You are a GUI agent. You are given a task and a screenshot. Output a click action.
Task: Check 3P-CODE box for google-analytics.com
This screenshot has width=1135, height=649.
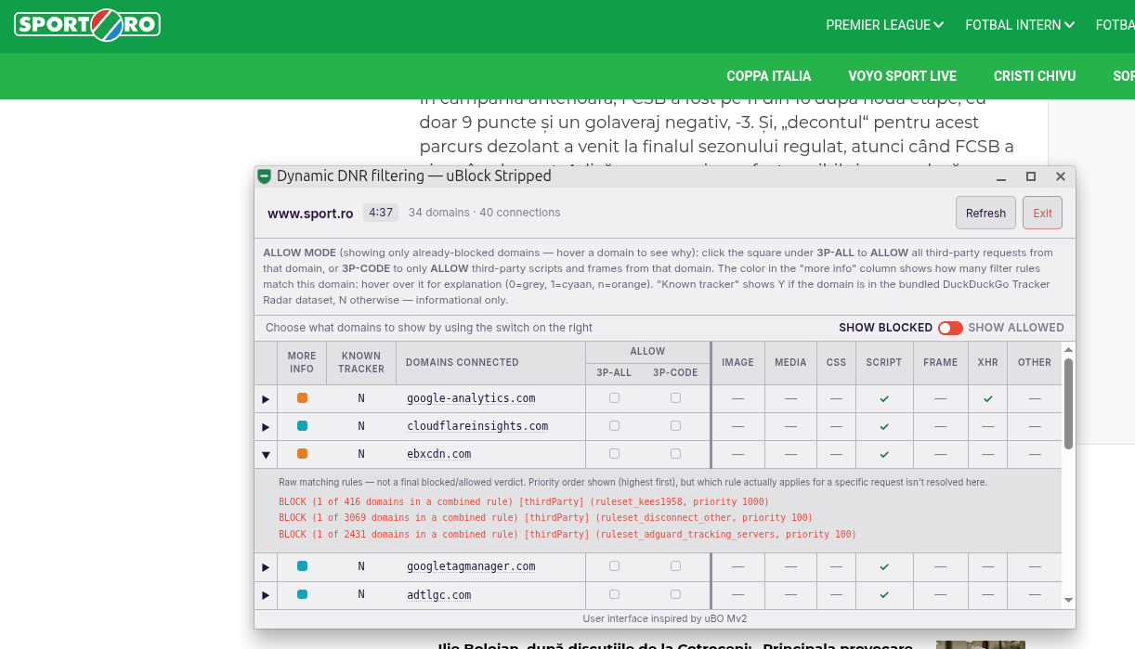tap(675, 398)
